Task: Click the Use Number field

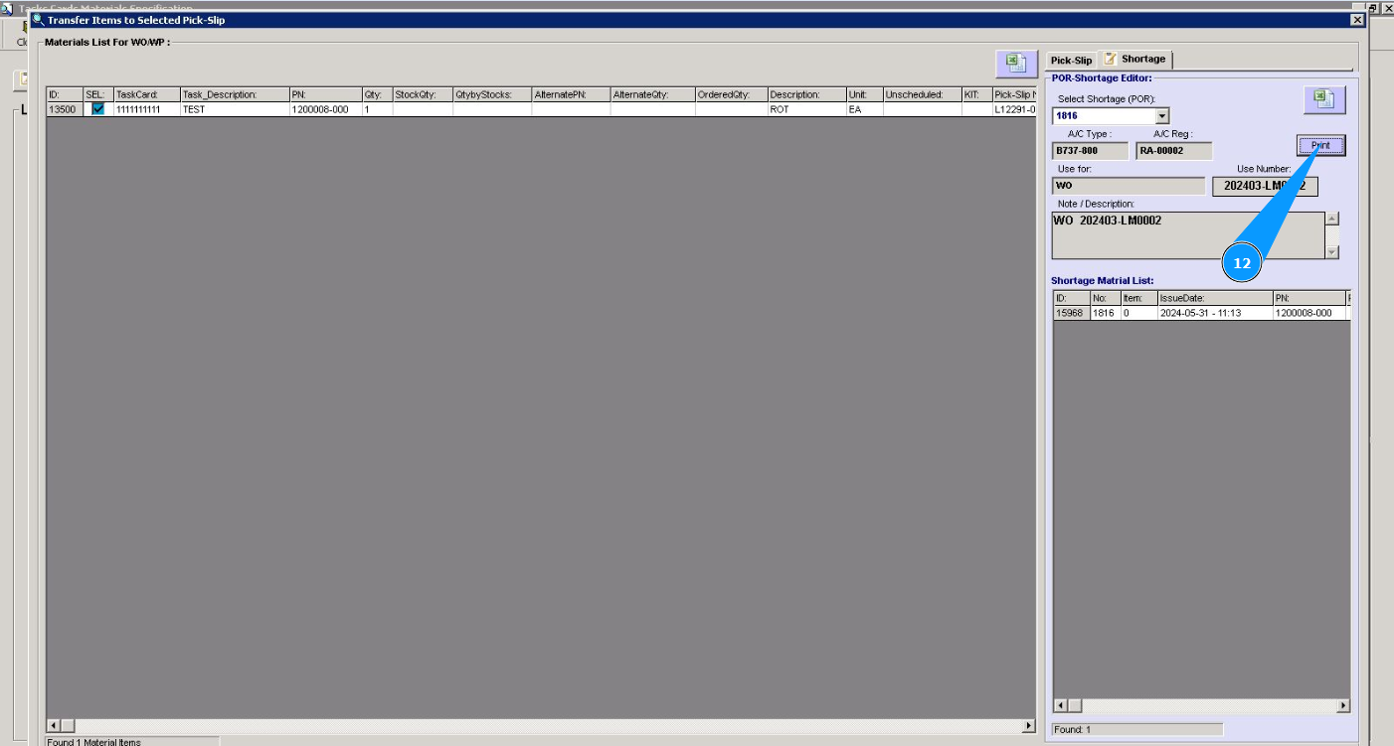Action: (1265, 186)
